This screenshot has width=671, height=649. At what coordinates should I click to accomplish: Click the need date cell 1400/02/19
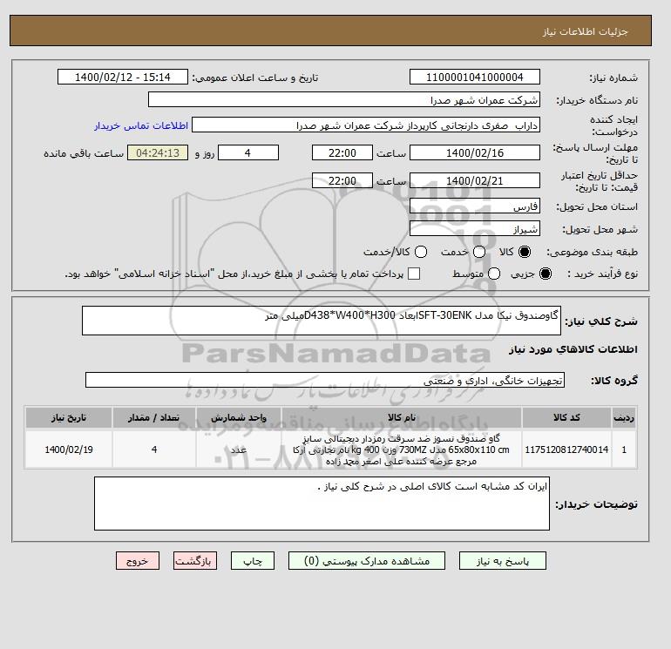point(69,450)
